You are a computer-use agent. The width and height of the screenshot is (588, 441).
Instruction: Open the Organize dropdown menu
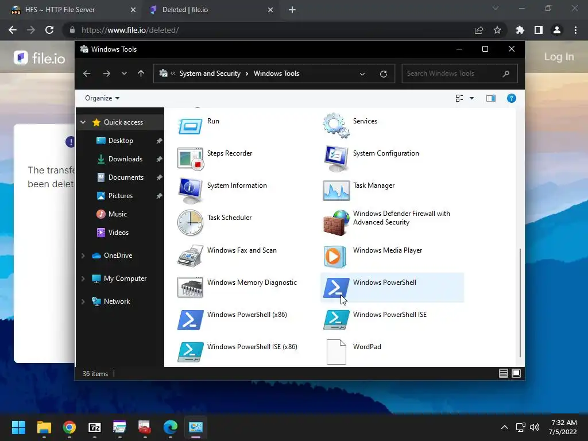pyautogui.click(x=102, y=98)
